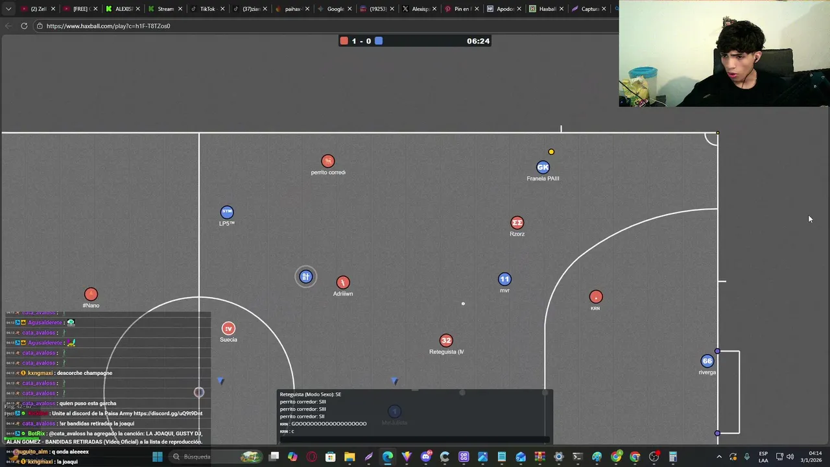The image size is (830, 467).
Task: Open the discord.gg link in stream chat
Action: pyautogui.click(x=168, y=413)
